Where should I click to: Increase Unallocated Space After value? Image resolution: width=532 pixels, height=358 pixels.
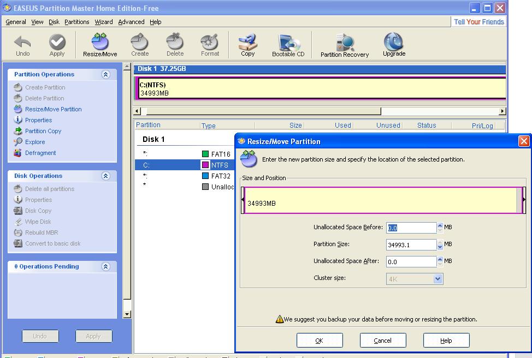point(440,259)
